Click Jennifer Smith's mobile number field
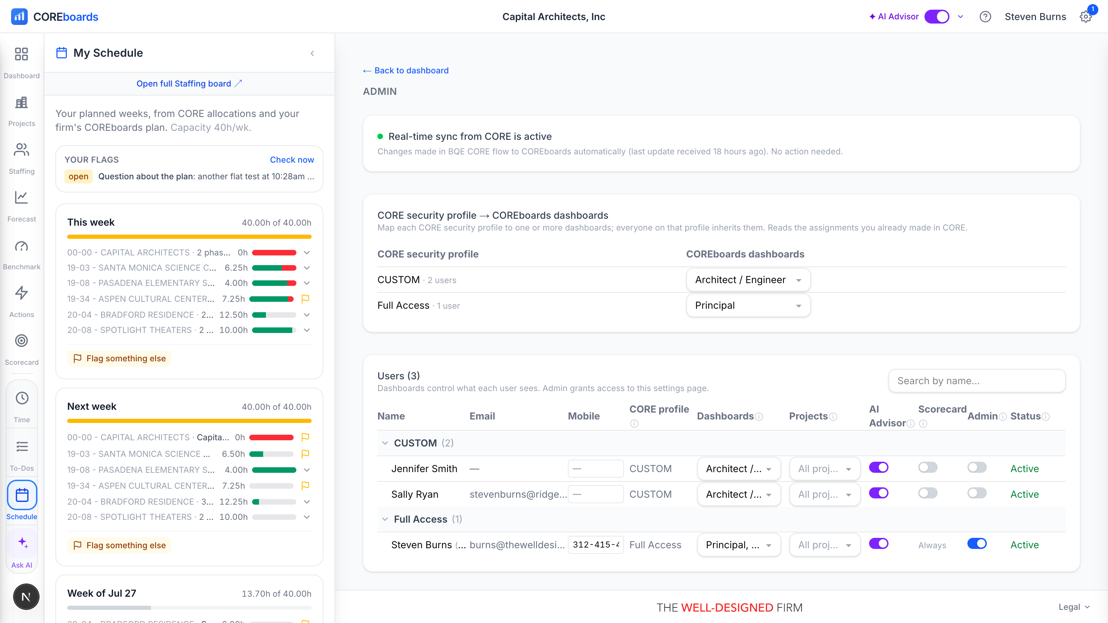 point(596,469)
